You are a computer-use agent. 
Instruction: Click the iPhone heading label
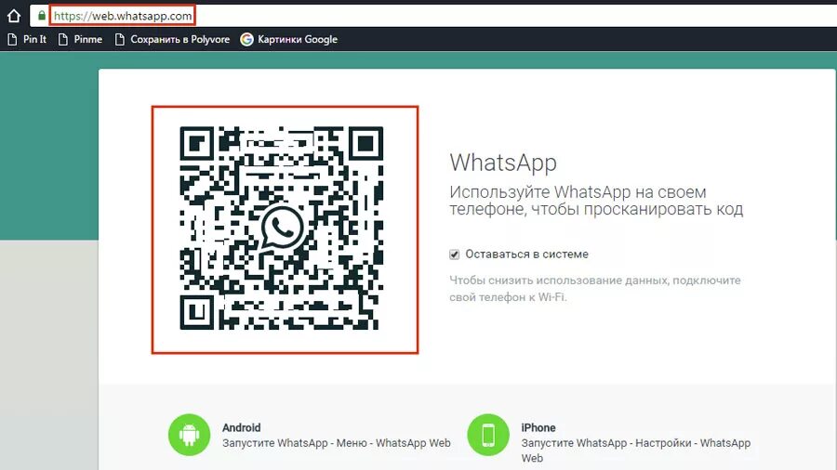(538, 427)
